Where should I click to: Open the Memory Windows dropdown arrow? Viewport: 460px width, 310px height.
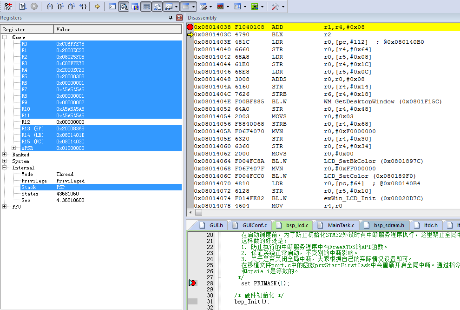193,7
